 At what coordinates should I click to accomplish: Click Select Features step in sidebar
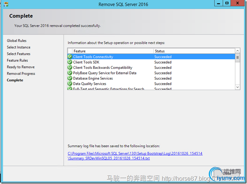(19, 54)
